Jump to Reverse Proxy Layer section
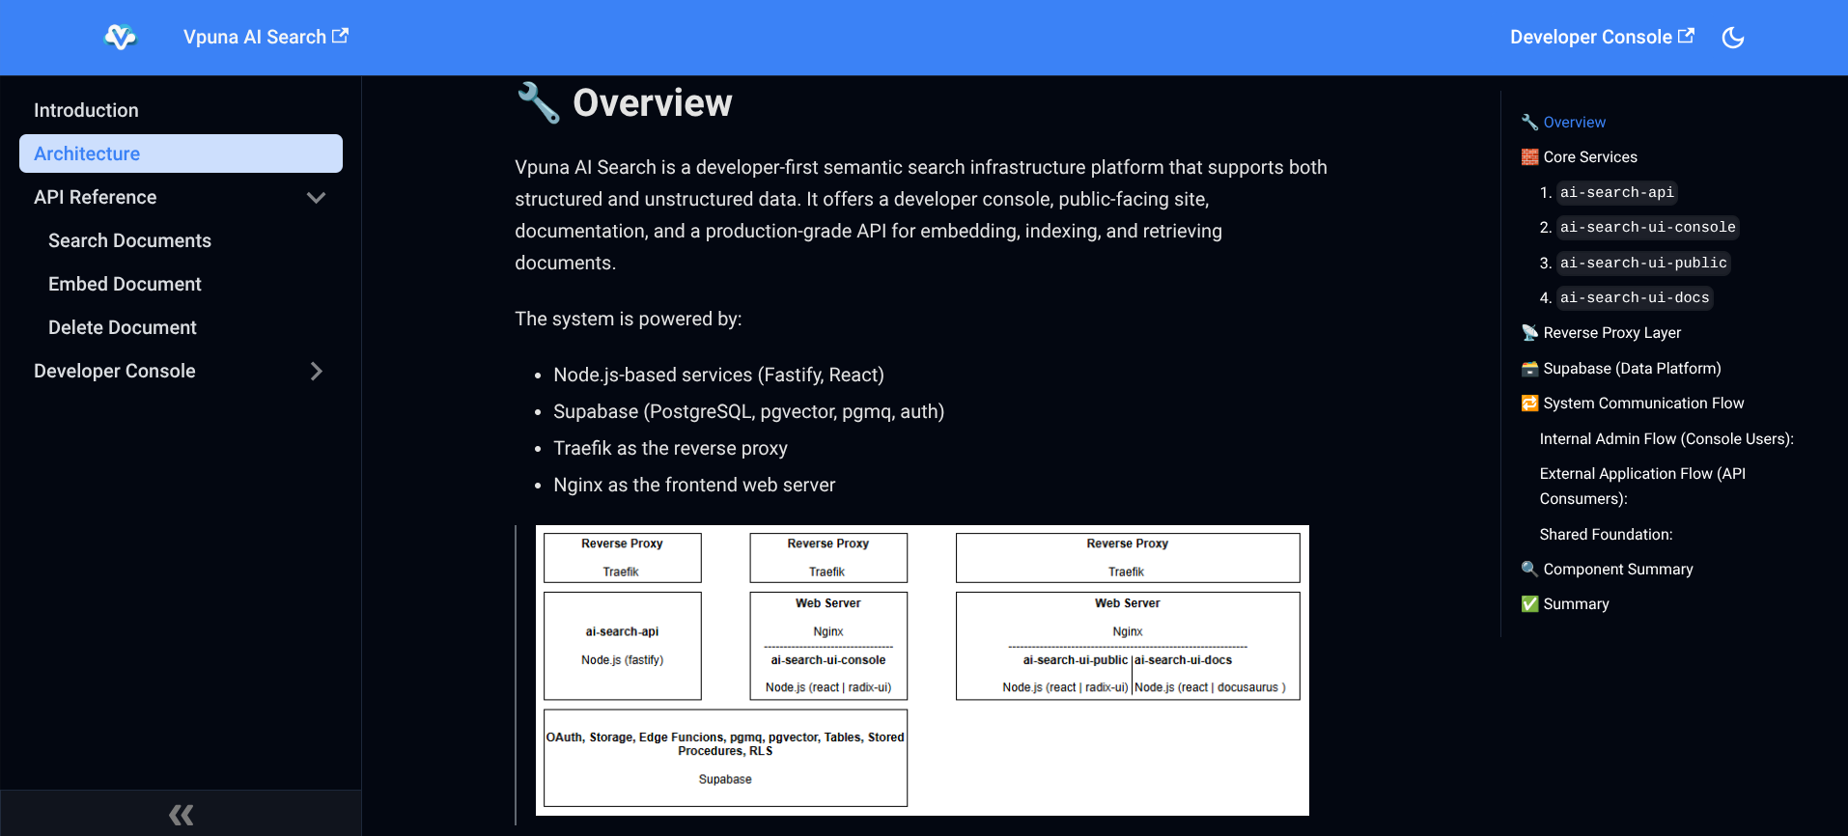 pos(1601,332)
